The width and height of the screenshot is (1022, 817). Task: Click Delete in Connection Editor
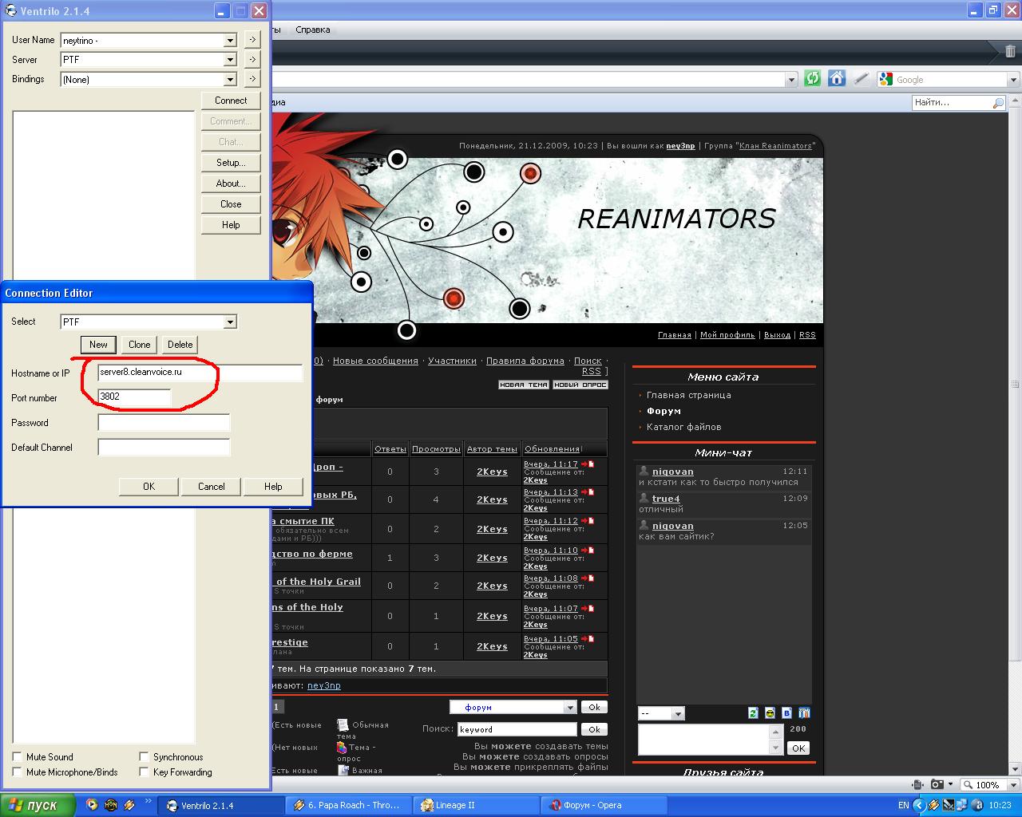[x=180, y=345]
